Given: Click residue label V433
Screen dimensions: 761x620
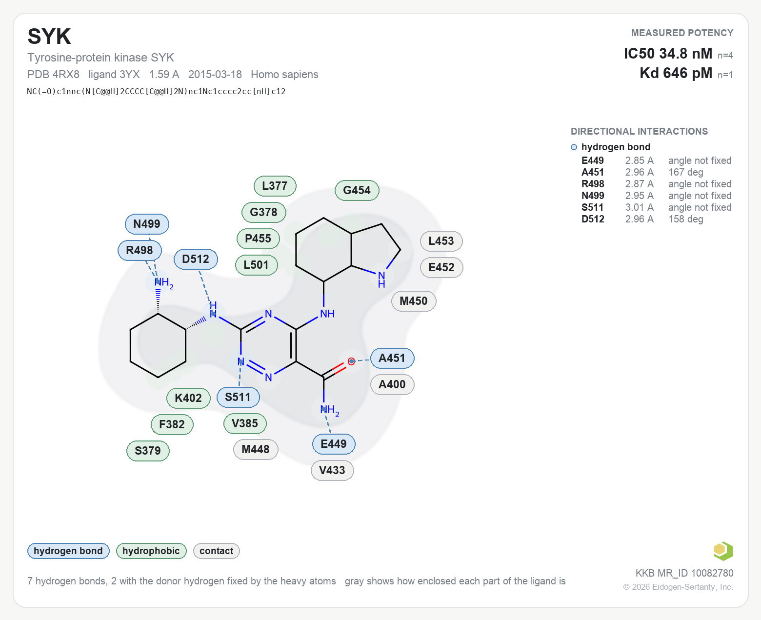Looking at the screenshot, I should pos(333,470).
